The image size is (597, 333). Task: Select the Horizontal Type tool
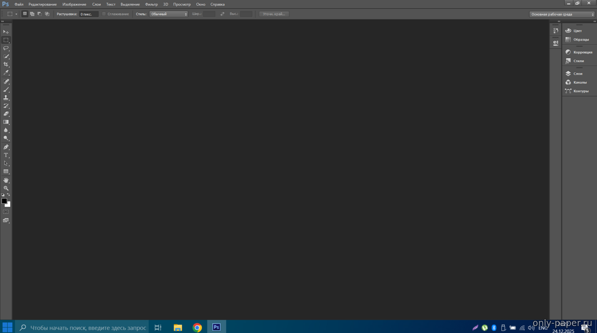pos(6,155)
